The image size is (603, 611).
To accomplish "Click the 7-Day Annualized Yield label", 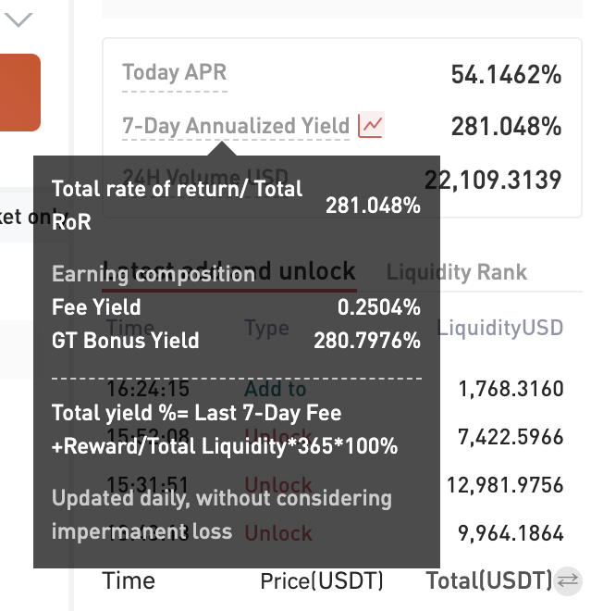I will click(236, 127).
